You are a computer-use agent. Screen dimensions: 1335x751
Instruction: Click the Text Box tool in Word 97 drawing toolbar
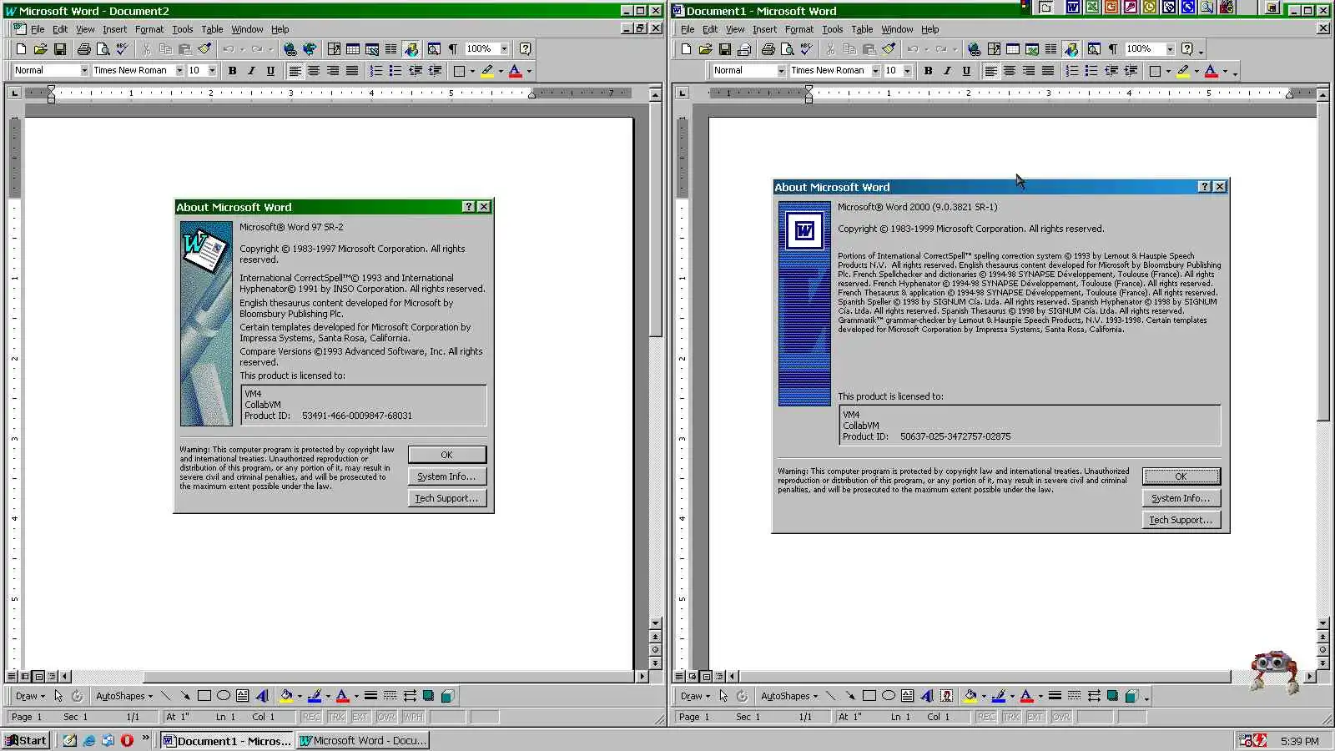tap(243, 696)
